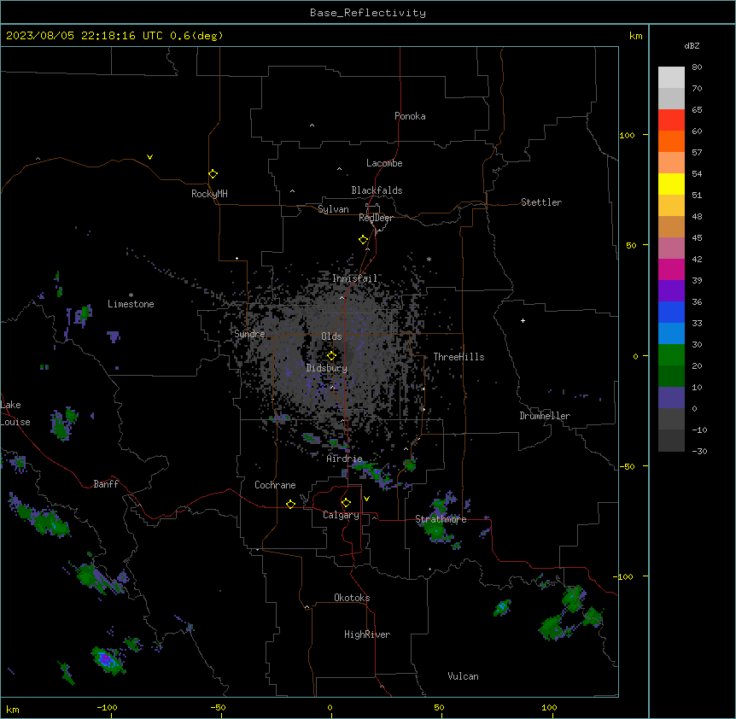Click the yellow diamond marker south of RedDeer
This screenshot has width=736, height=719.
pos(363,240)
